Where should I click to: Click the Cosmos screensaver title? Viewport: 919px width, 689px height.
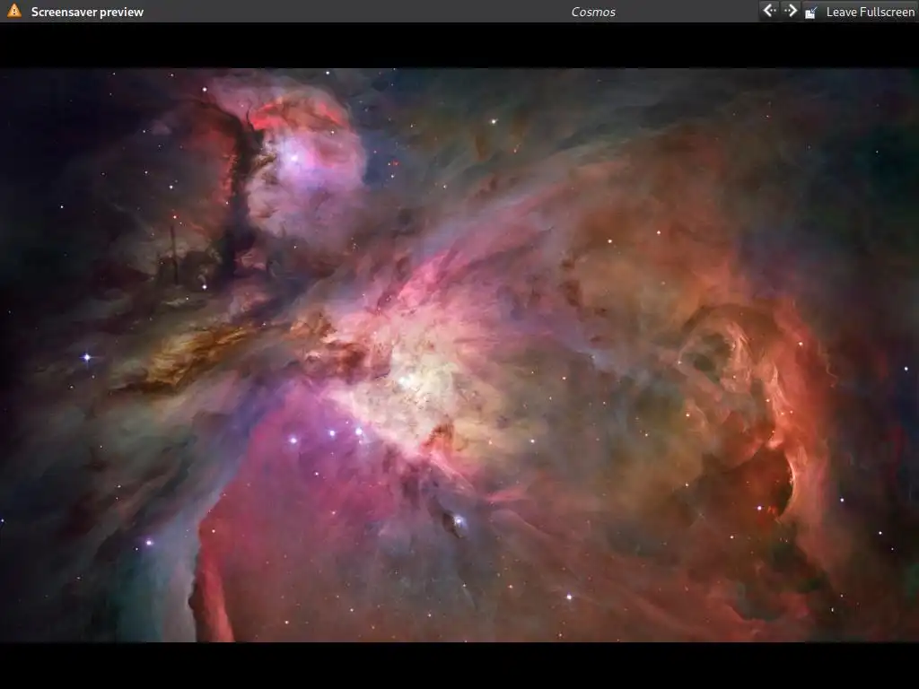pyautogui.click(x=593, y=12)
